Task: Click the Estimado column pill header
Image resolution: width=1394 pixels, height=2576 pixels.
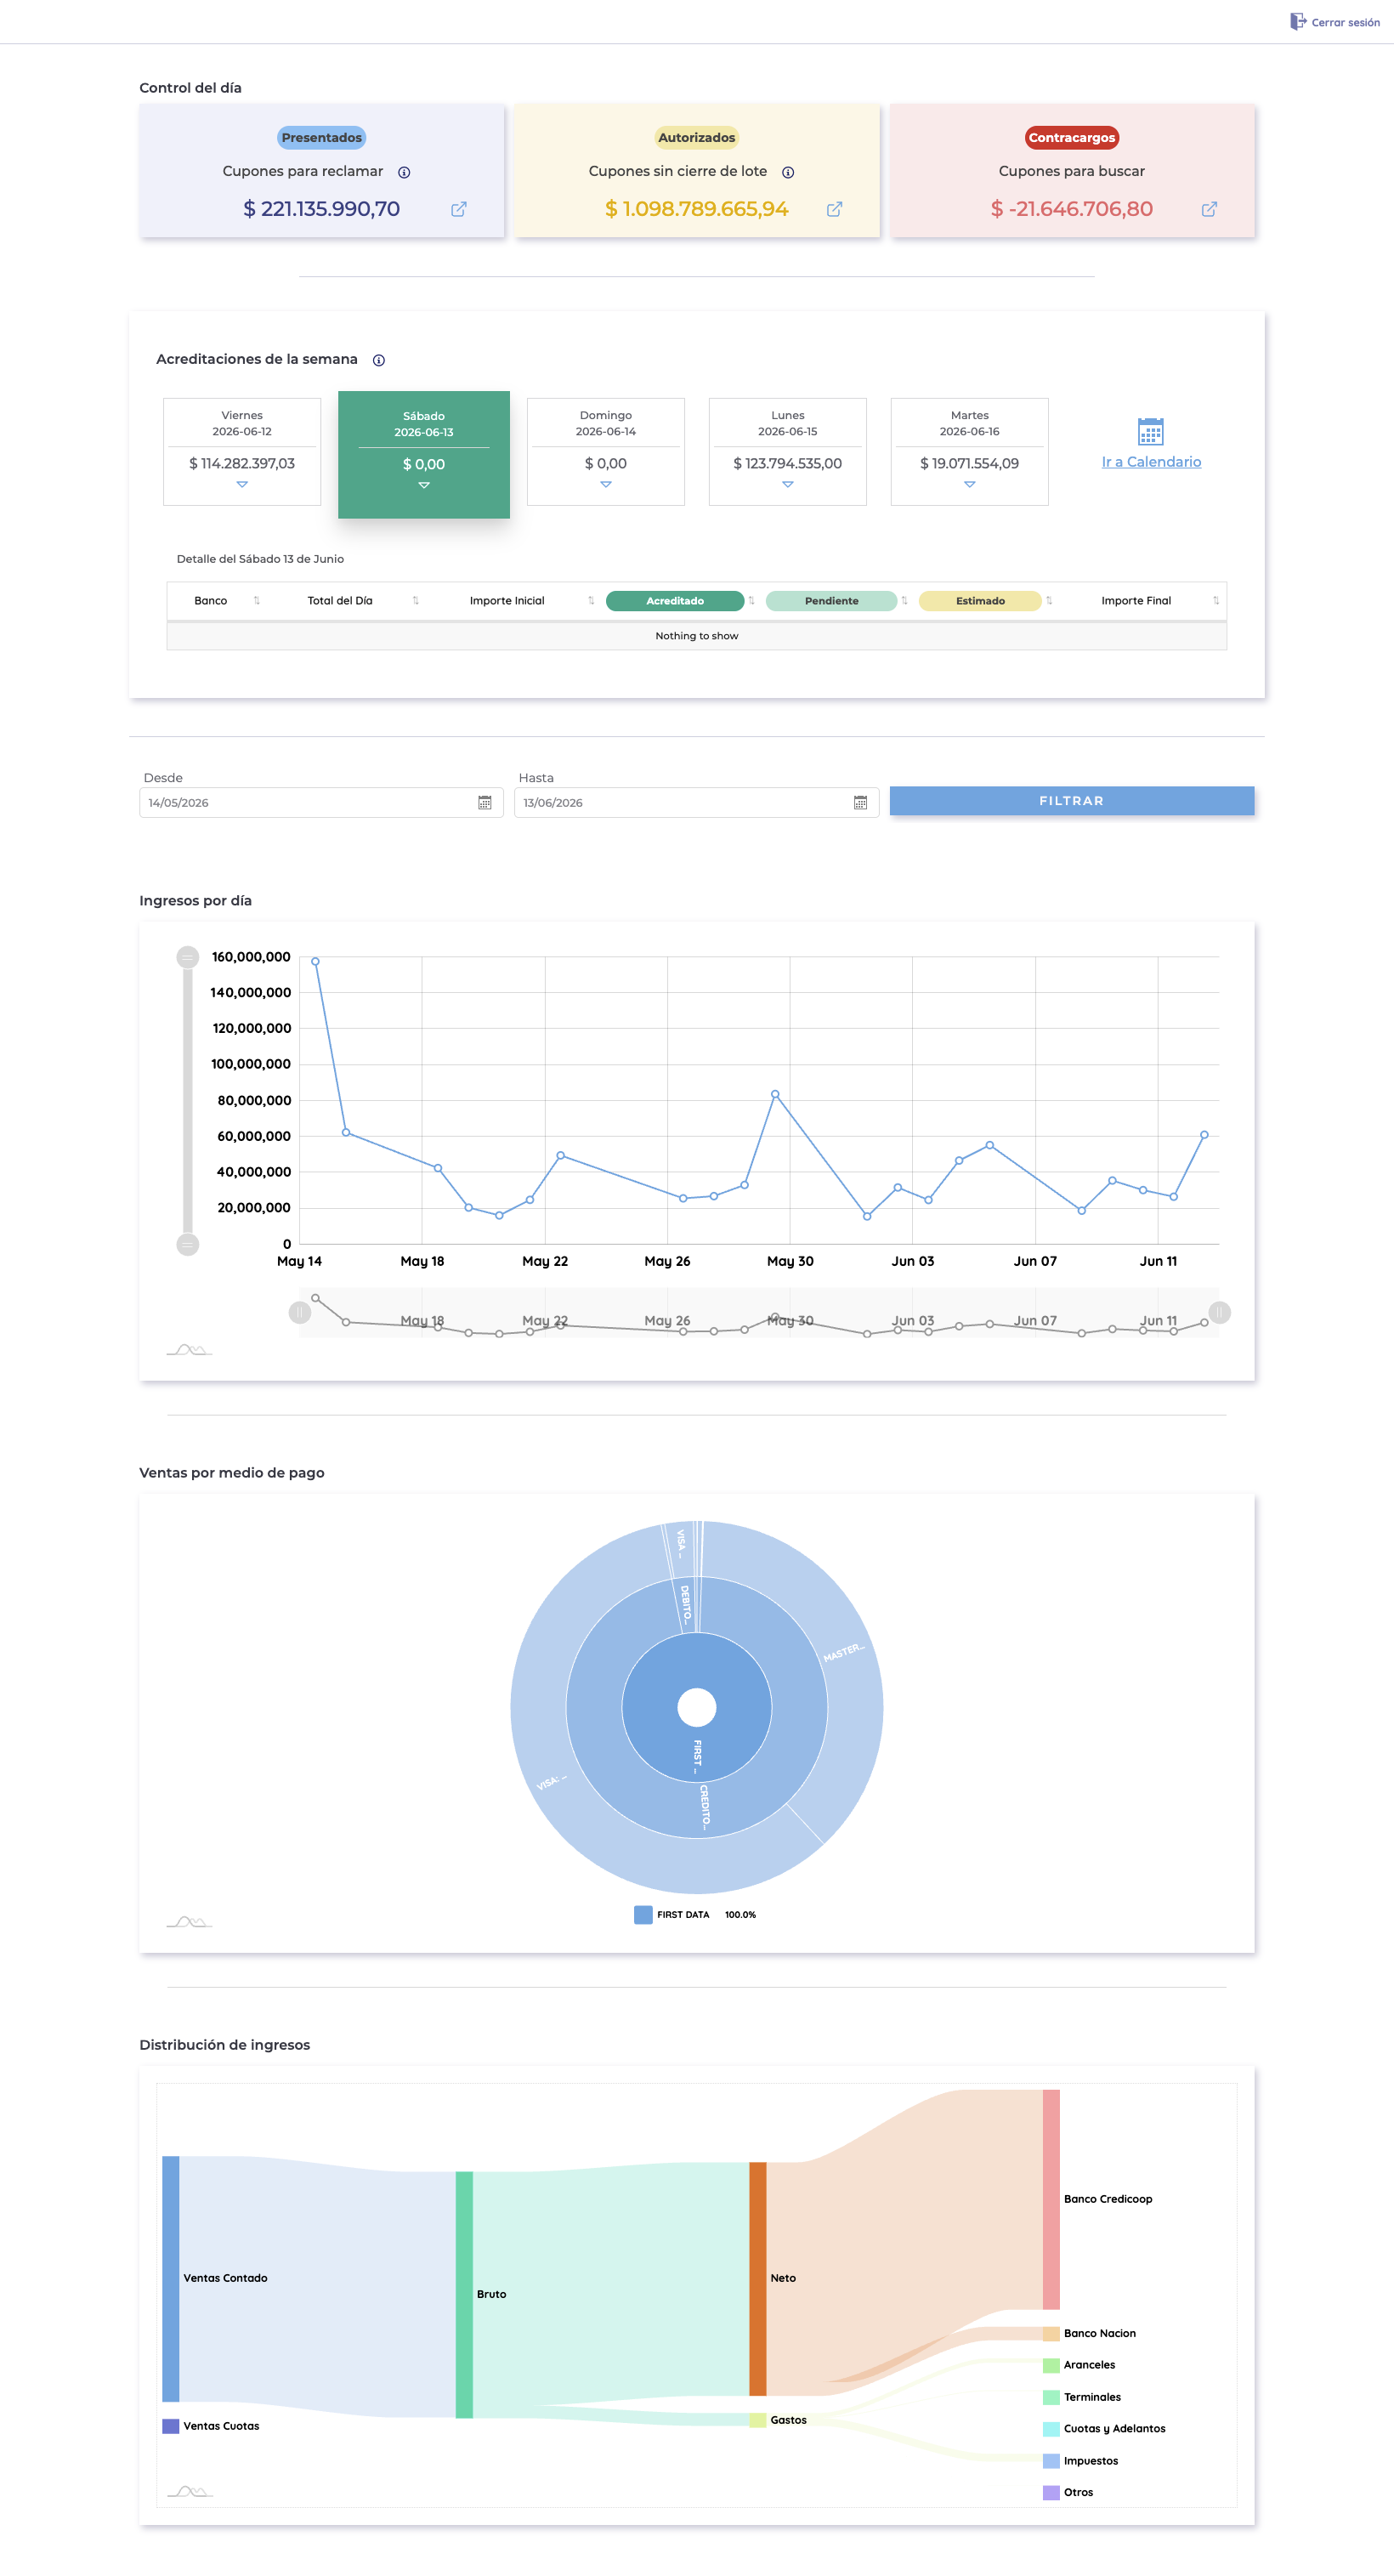Action: [x=980, y=601]
